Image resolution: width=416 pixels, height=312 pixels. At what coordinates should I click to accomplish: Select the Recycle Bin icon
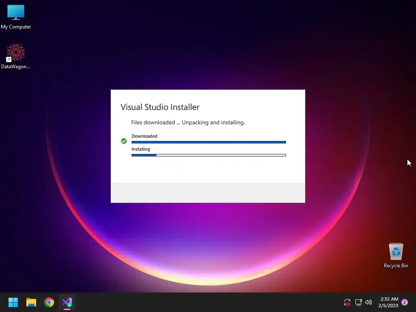(396, 255)
